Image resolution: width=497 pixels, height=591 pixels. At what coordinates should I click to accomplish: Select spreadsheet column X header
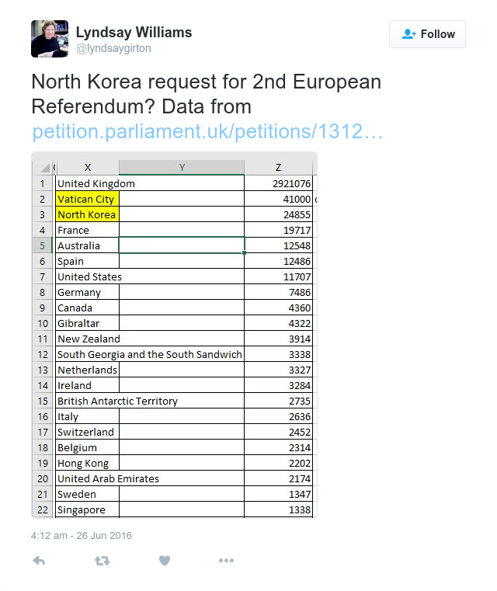point(88,167)
